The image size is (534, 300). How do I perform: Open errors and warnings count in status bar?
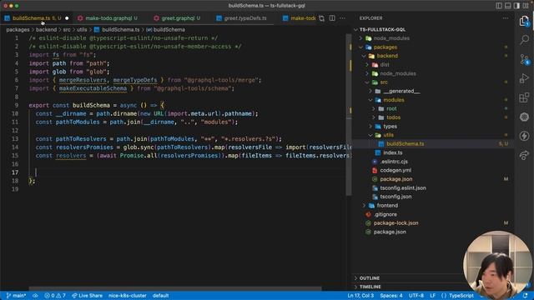point(55,296)
